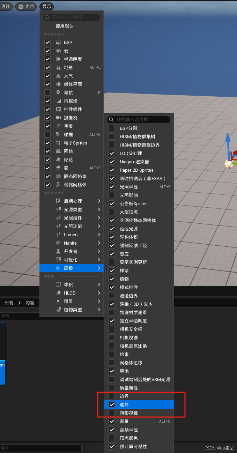Click the anti-aliasing icon beside 抗锯齿

pos(58,101)
